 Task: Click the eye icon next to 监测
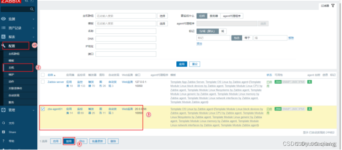tap(3, 19)
